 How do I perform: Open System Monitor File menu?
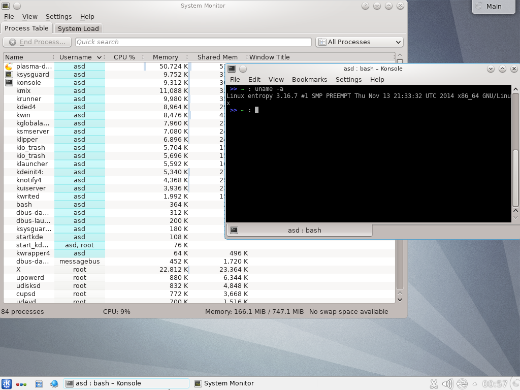click(x=9, y=17)
